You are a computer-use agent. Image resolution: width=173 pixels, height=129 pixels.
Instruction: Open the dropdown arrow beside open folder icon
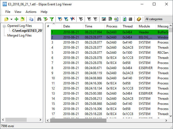coord(11,19)
